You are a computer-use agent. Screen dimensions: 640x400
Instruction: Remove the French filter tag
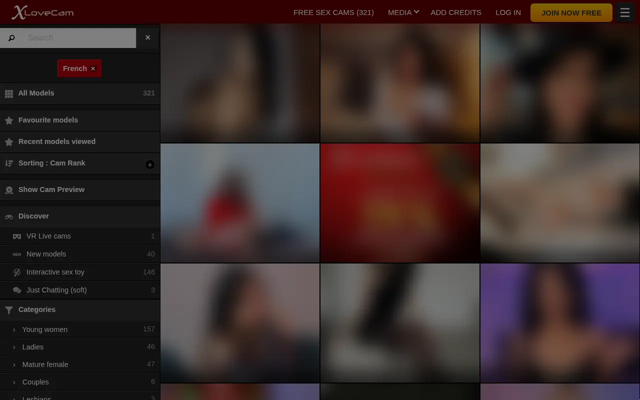(x=93, y=68)
